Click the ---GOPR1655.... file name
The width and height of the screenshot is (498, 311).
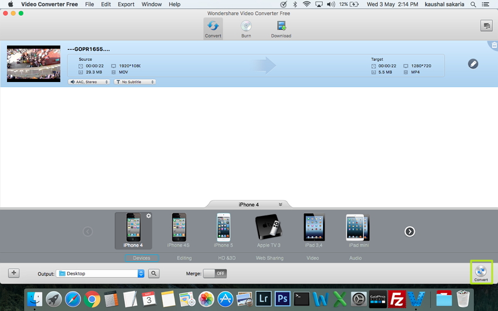tap(88, 49)
